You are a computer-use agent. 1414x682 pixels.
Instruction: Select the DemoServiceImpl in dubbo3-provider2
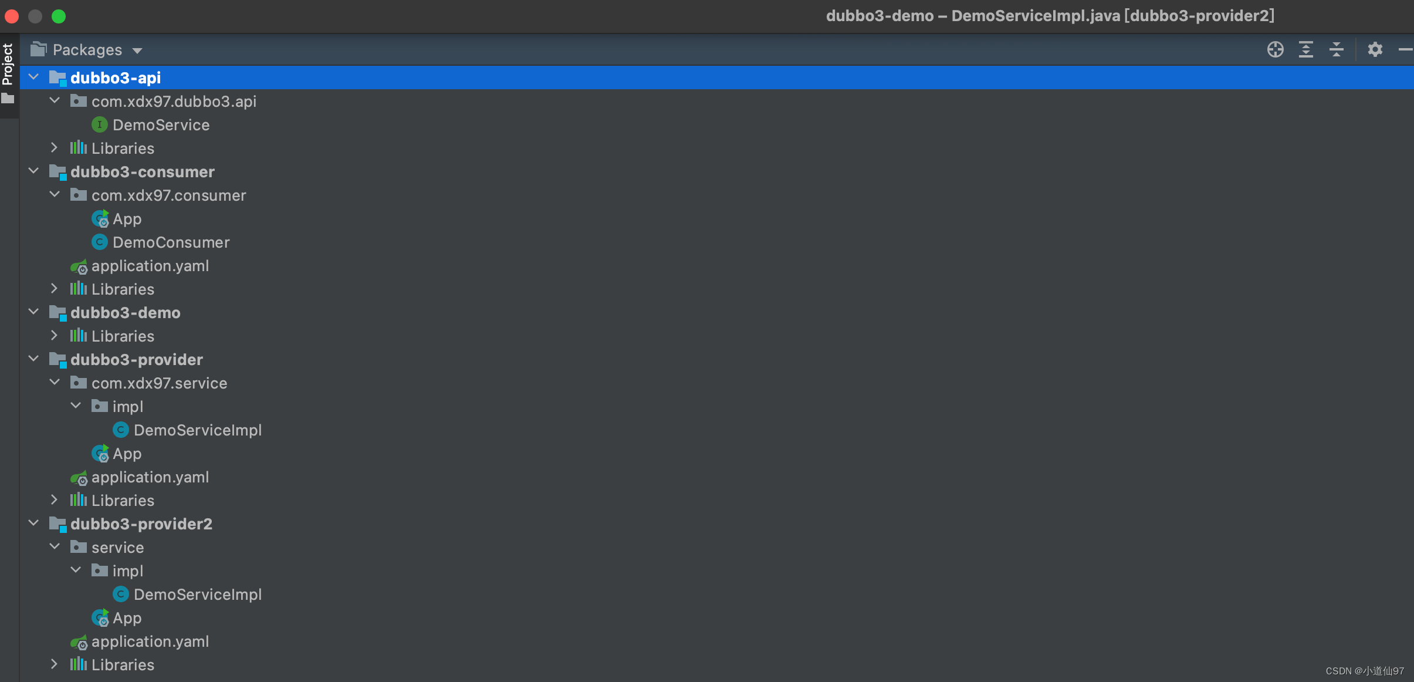197,595
